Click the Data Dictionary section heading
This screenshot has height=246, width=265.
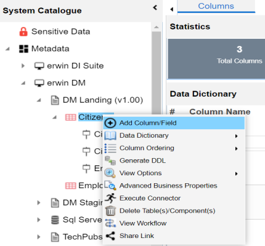point(203,94)
